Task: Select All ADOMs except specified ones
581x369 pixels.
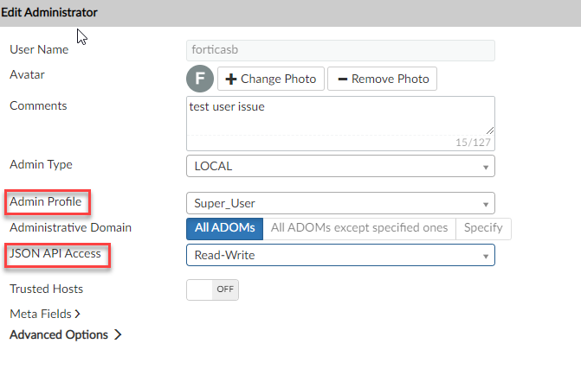Action: coord(359,228)
